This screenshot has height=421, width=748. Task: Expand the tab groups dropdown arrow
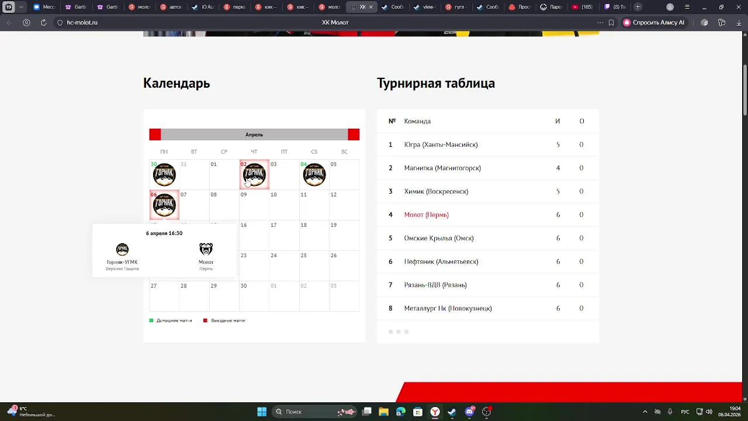click(22, 7)
